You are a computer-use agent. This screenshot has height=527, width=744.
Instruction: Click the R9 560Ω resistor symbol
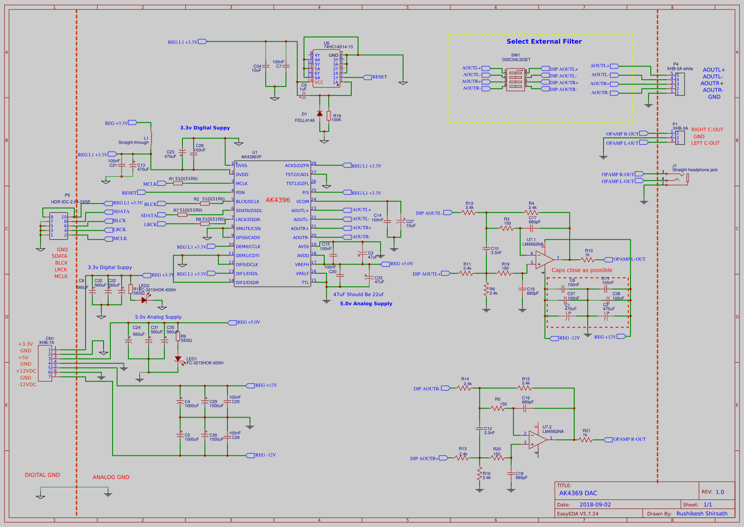point(178,336)
